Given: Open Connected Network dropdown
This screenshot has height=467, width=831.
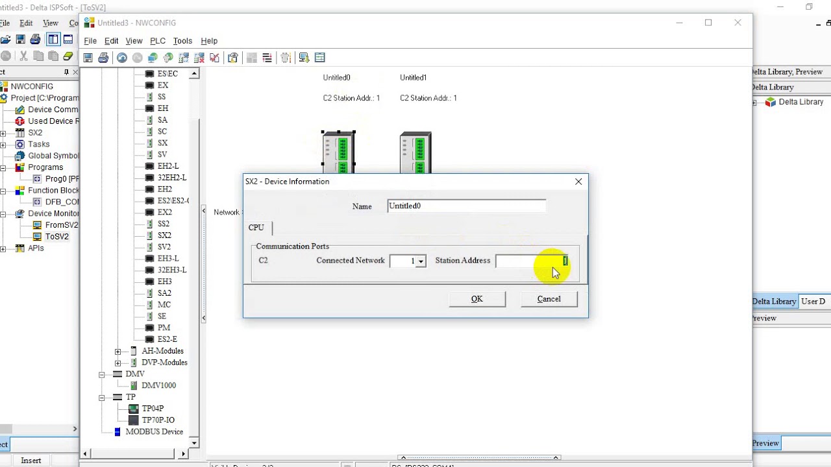Looking at the screenshot, I should pos(421,261).
